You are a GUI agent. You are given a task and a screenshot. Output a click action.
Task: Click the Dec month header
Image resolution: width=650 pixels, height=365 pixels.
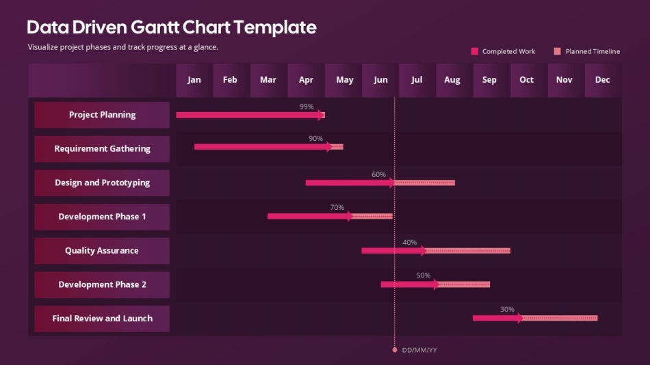point(602,80)
